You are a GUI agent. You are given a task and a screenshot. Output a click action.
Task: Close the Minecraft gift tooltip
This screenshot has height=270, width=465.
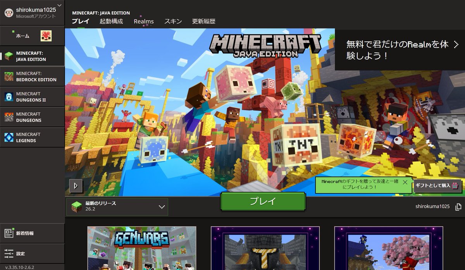point(405,181)
